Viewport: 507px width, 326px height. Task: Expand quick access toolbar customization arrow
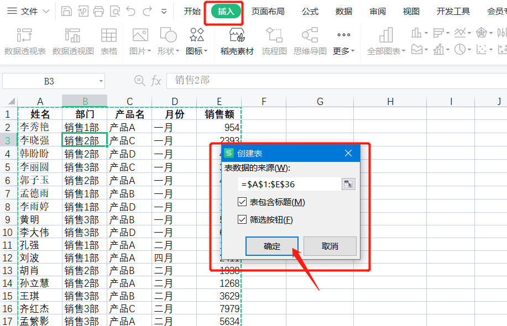tap(164, 12)
